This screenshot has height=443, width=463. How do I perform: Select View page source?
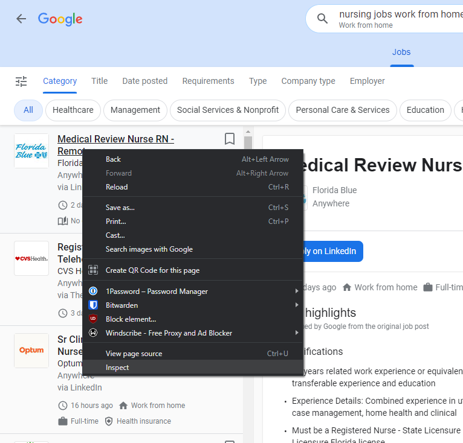(193, 354)
